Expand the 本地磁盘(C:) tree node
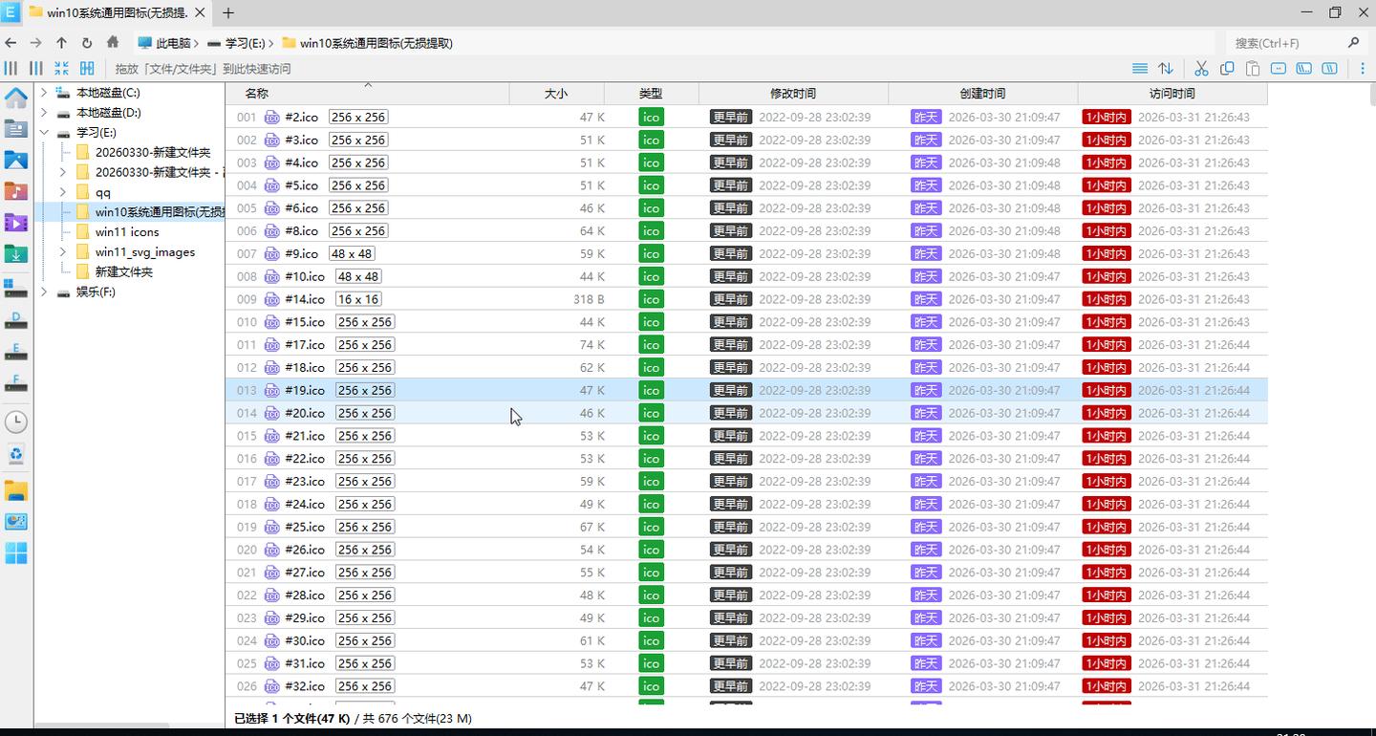The width and height of the screenshot is (1376, 736). pyautogui.click(x=44, y=93)
